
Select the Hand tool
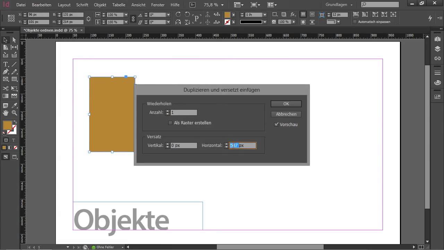click(x=6, y=113)
